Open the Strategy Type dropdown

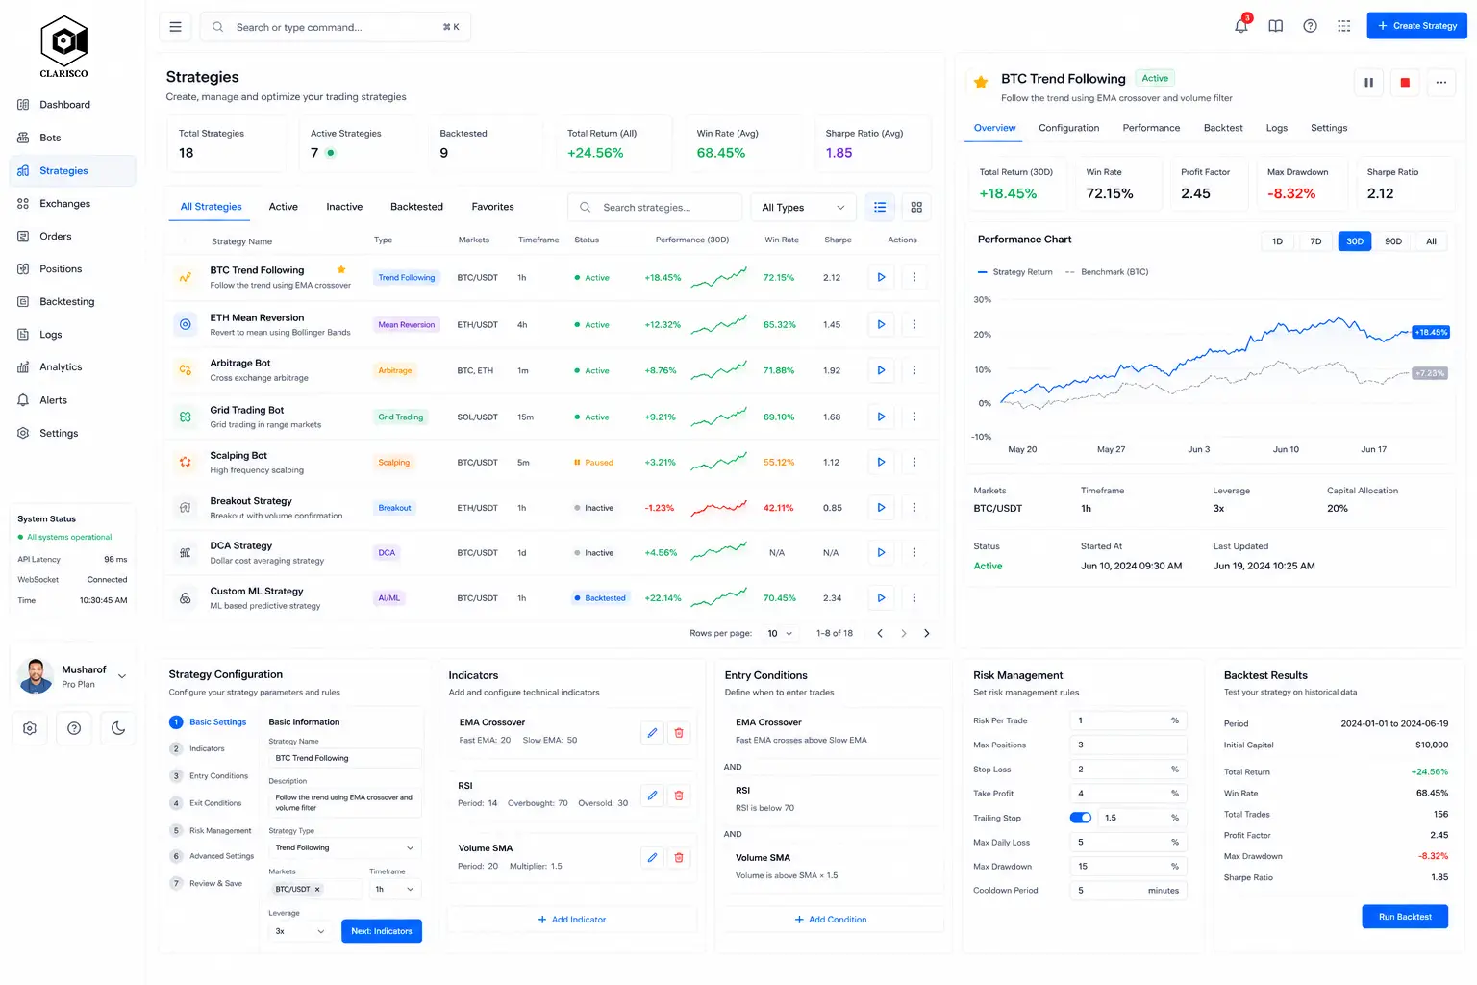[x=344, y=847]
